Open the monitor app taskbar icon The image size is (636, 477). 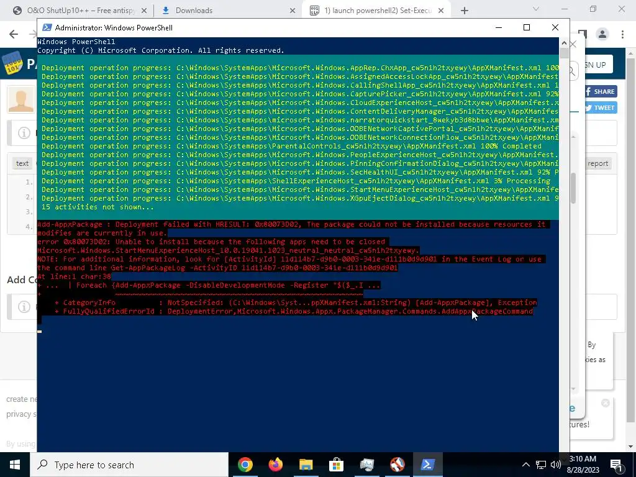click(x=366, y=465)
